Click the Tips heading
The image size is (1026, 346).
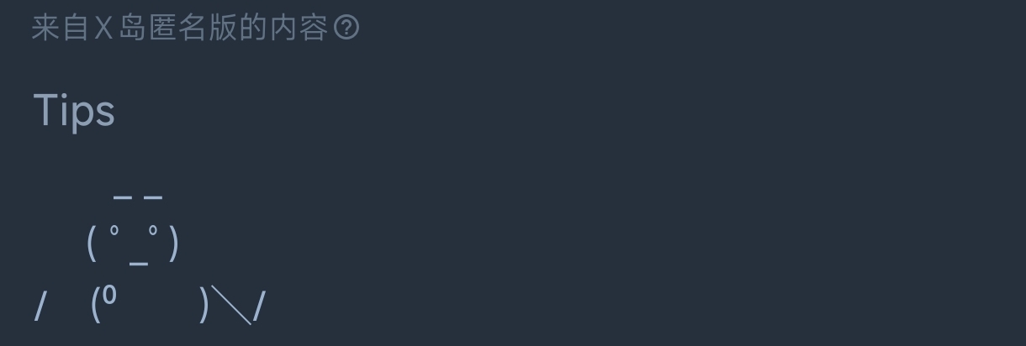click(74, 111)
